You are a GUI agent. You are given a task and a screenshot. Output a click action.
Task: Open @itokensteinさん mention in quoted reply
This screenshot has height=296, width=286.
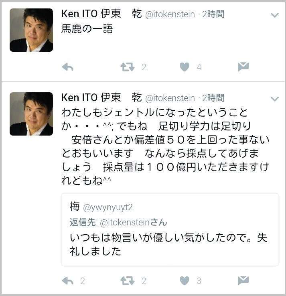134,222
